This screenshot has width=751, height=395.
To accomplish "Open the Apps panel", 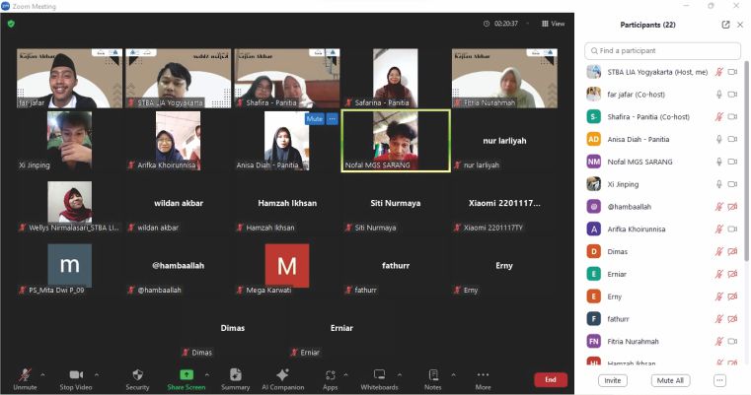I will coord(330,378).
